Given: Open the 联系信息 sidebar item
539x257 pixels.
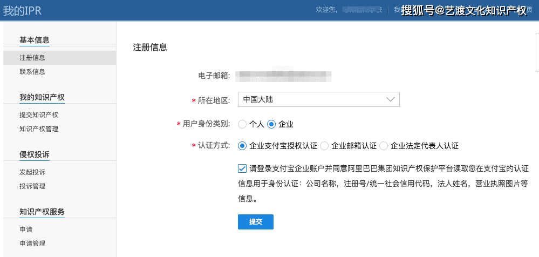Looking at the screenshot, I should [x=32, y=72].
